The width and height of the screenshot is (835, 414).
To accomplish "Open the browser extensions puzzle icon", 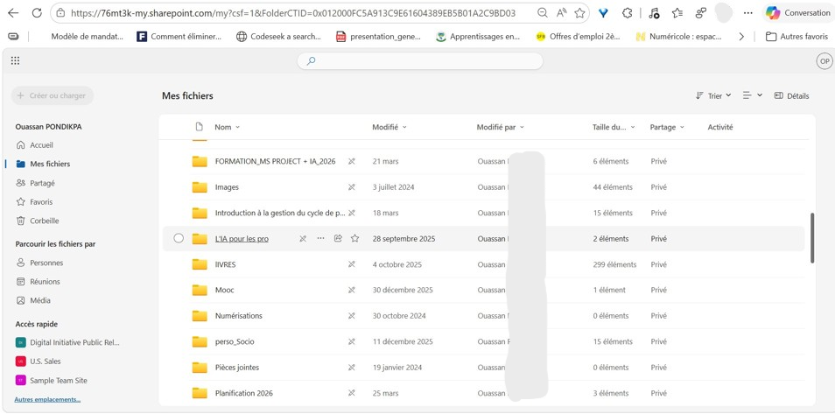I will (x=628, y=13).
